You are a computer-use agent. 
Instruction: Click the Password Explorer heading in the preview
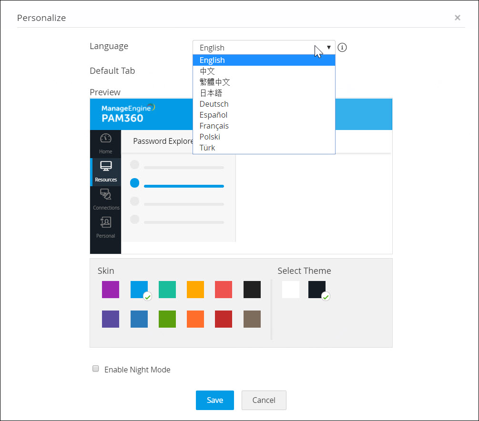coord(163,141)
